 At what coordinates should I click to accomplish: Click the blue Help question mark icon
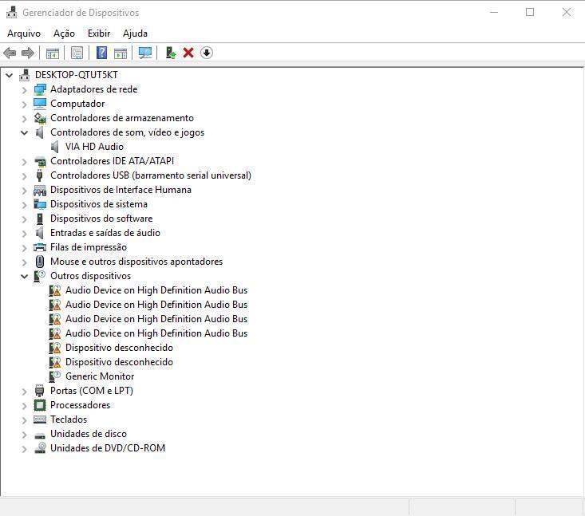point(101,53)
